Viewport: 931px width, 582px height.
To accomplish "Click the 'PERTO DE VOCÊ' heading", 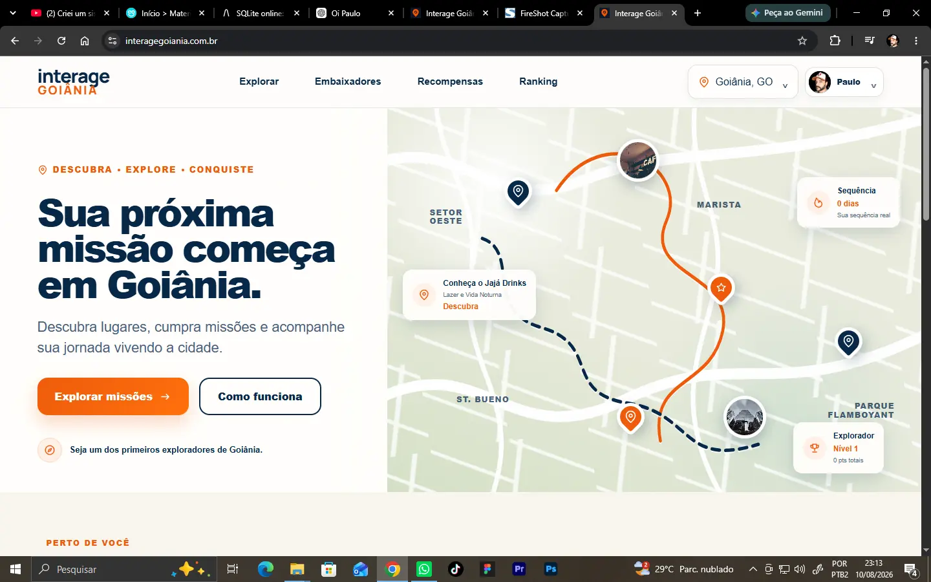I will point(88,543).
